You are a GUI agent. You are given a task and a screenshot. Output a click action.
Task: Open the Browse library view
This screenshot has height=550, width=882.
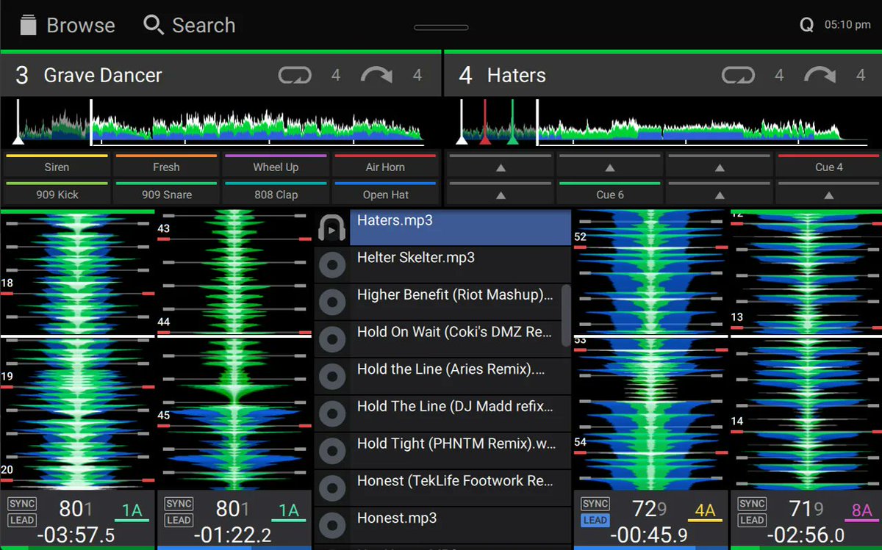[66, 24]
